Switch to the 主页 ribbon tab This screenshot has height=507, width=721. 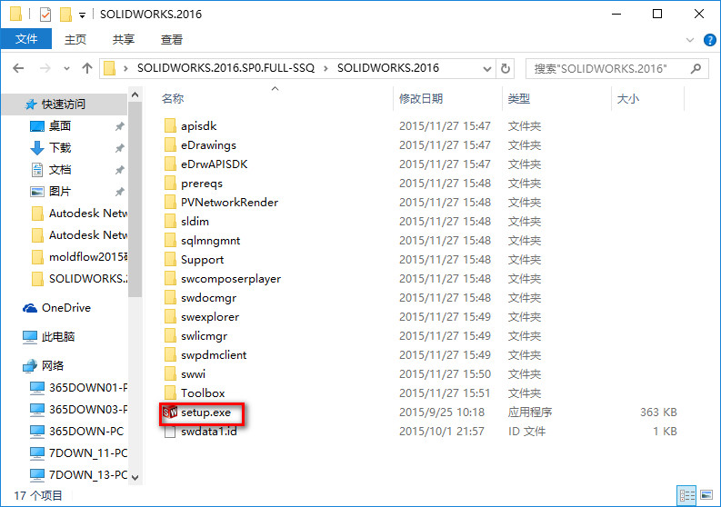click(75, 40)
